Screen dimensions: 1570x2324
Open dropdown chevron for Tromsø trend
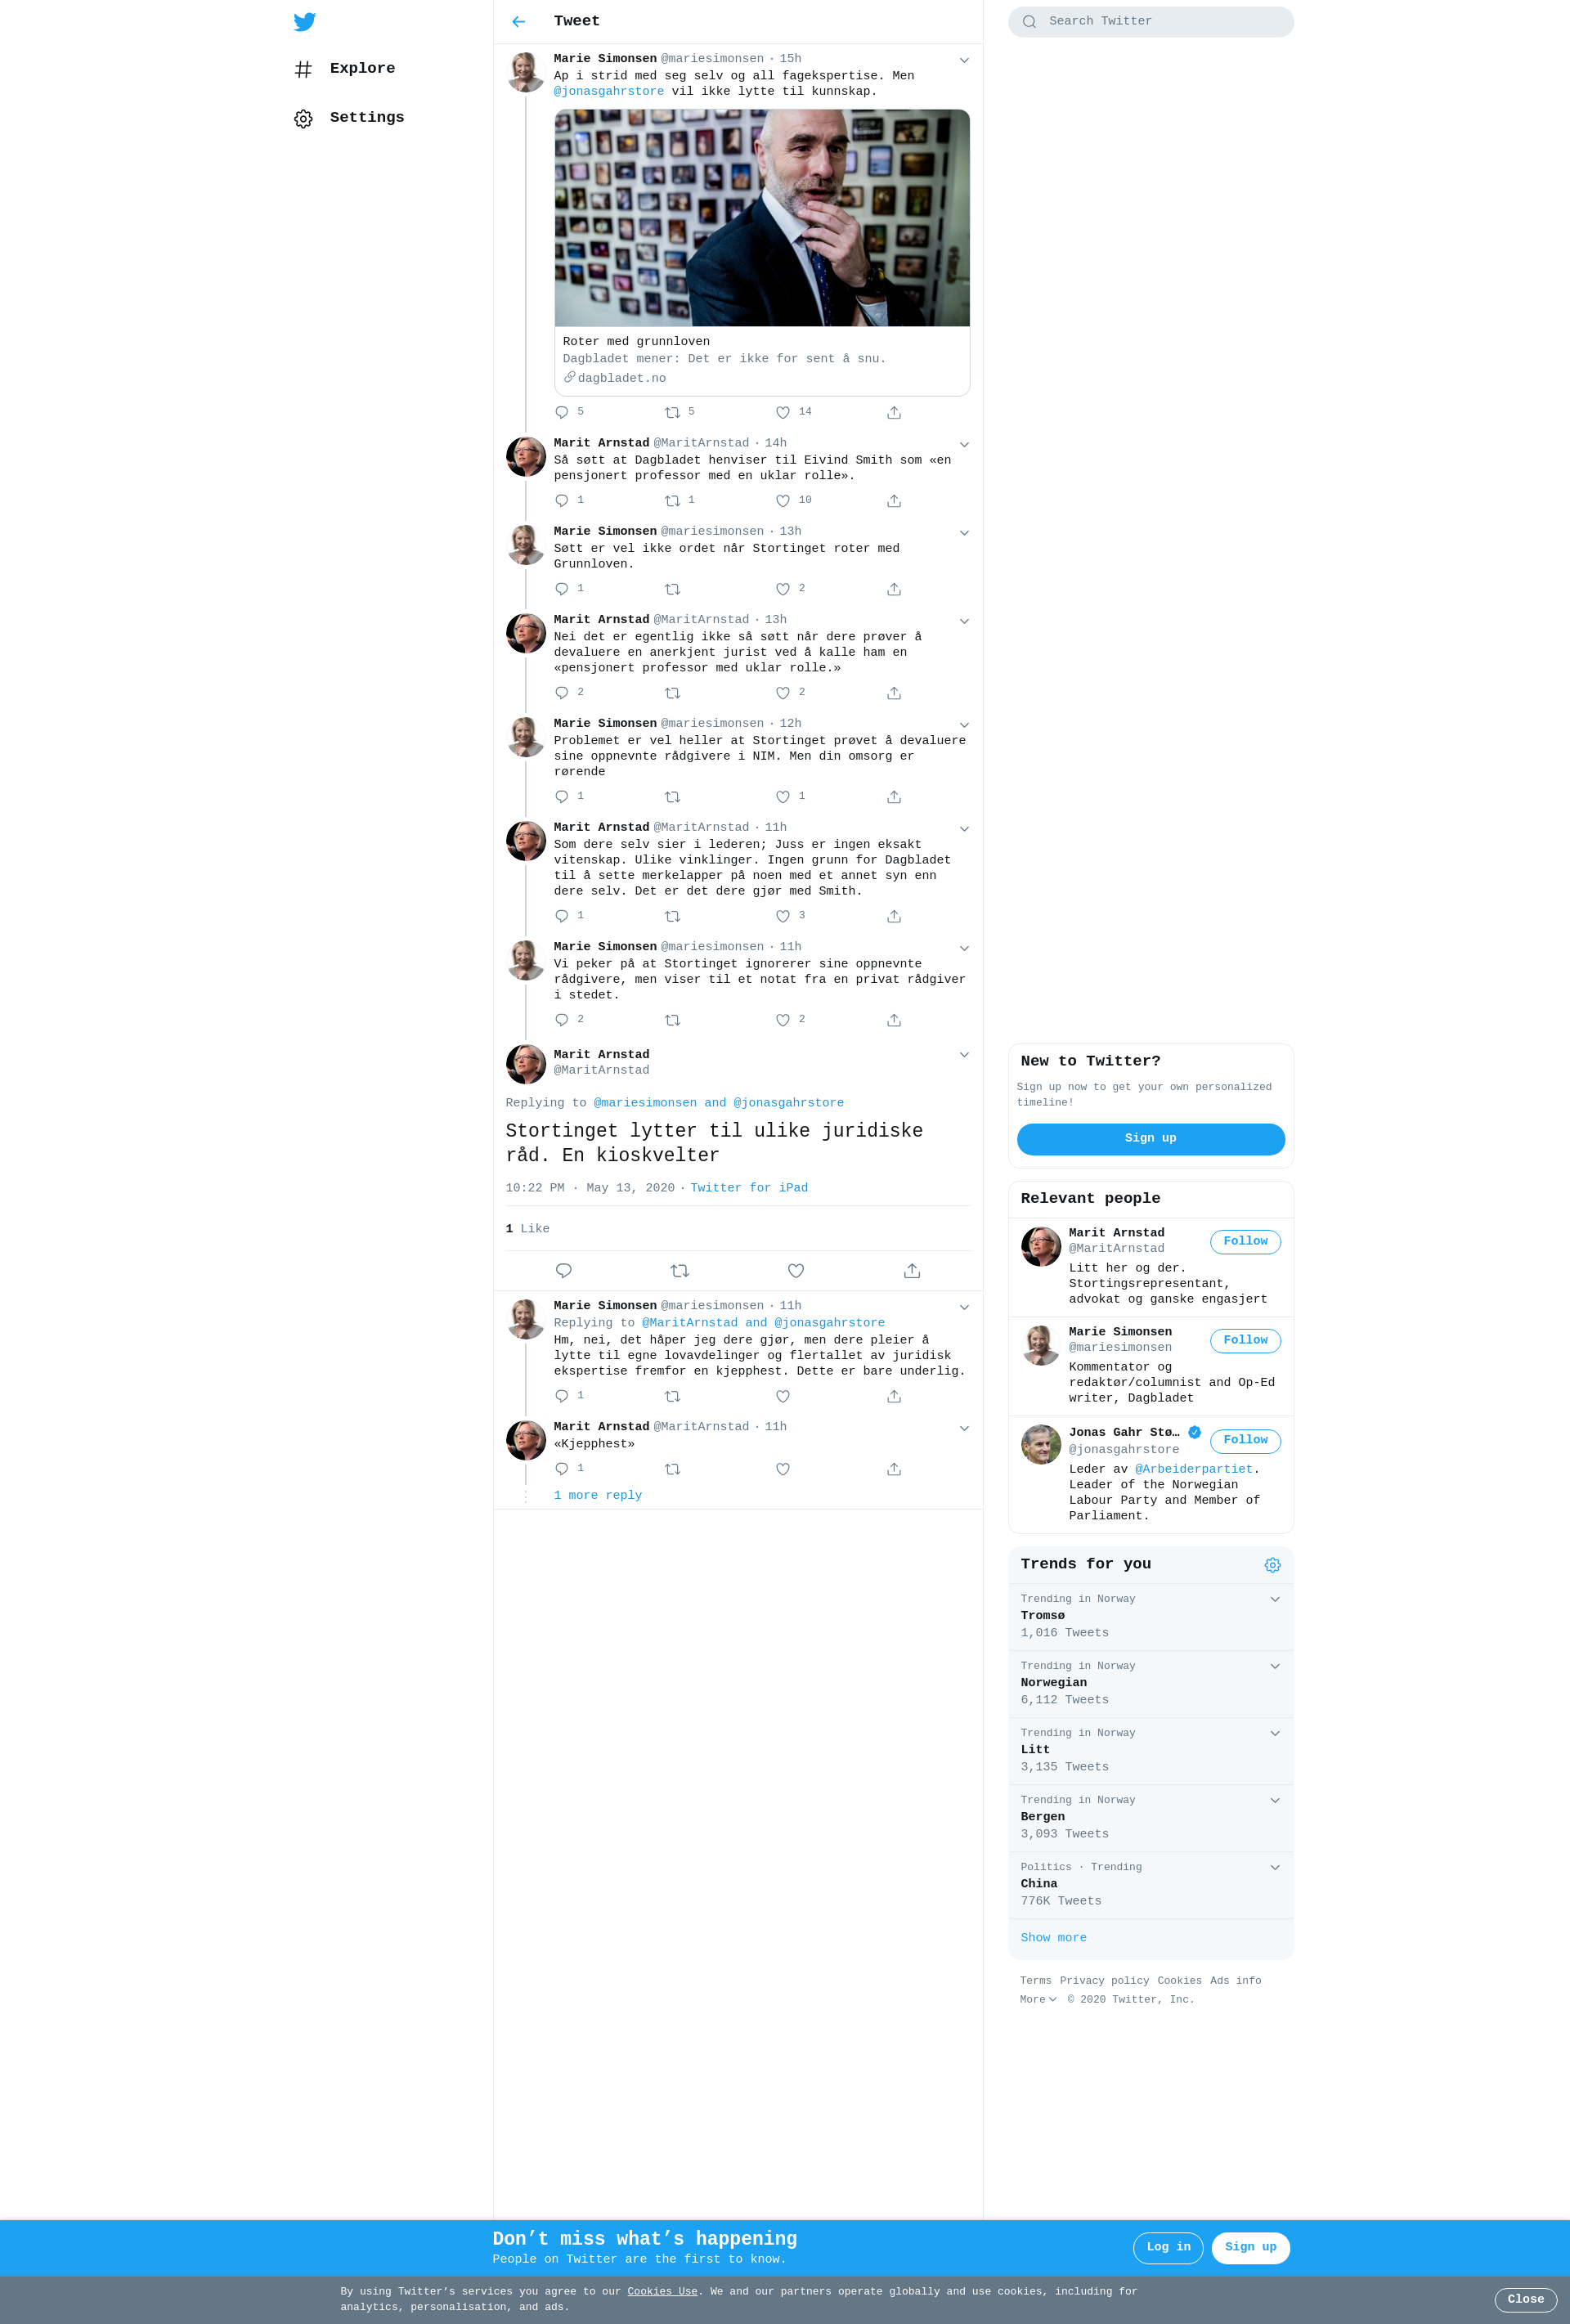1275,1599
